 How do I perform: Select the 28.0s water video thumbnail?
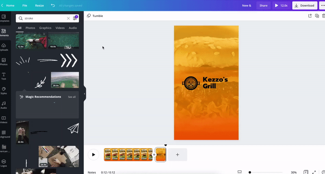point(65,80)
